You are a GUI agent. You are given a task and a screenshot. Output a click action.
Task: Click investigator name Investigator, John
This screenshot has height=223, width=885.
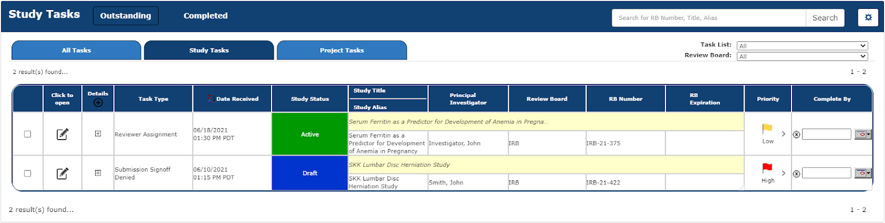pos(455,143)
